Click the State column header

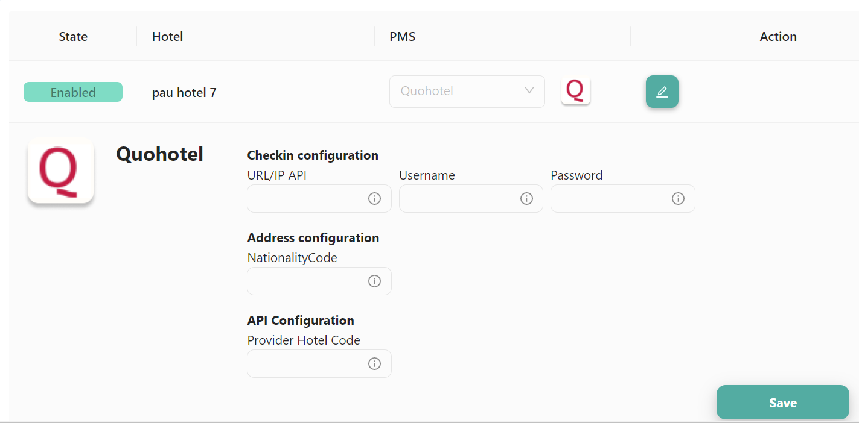pyautogui.click(x=73, y=37)
